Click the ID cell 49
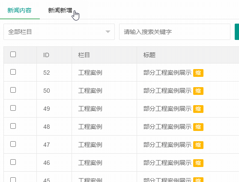 pyautogui.click(x=47, y=109)
